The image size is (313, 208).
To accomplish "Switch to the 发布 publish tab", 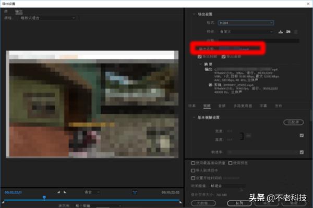I will click(279, 106).
